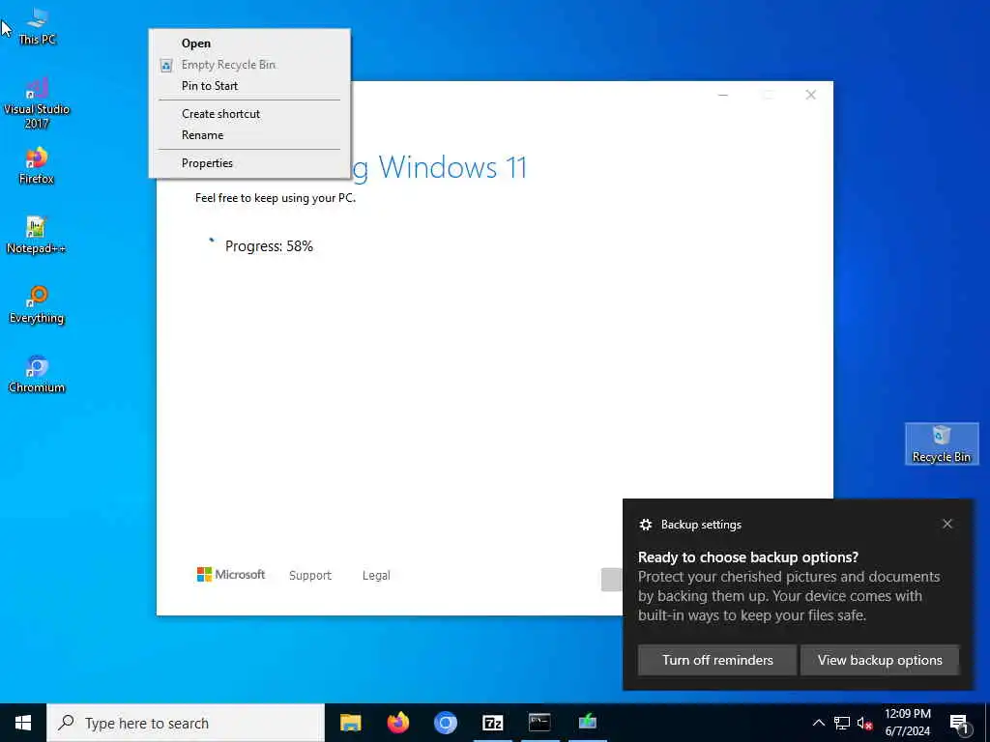
Task: Click the taskbar clock showing 12:09 PM
Action: (907, 723)
